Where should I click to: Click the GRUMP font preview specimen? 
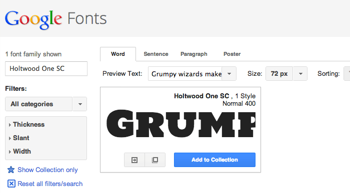tap(181, 124)
